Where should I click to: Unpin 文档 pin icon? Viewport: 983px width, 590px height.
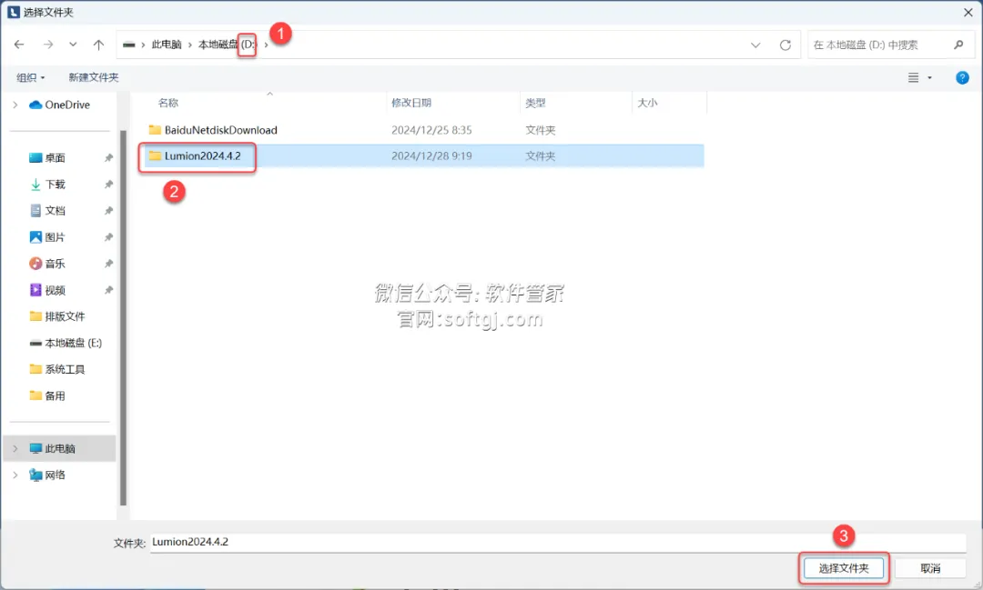click(x=108, y=210)
